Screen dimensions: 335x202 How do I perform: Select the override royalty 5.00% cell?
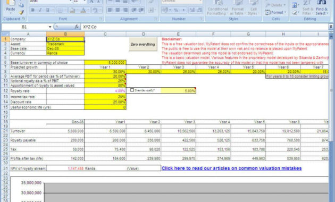pyautogui.click(x=178, y=91)
